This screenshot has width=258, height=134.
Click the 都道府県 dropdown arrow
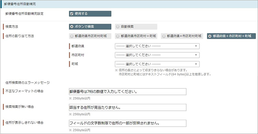point(196,46)
